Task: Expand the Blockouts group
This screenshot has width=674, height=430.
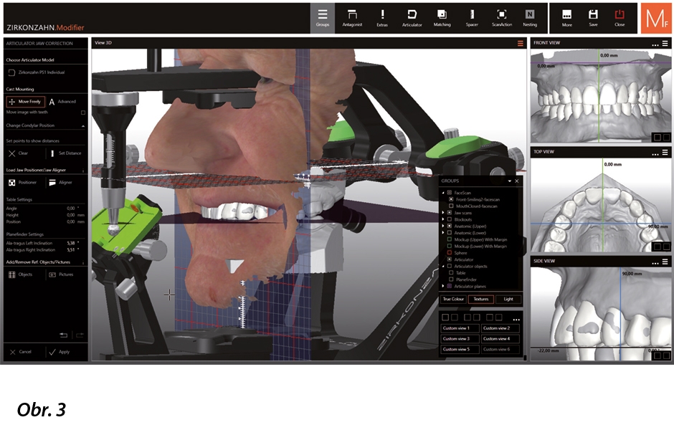Action: [443, 219]
